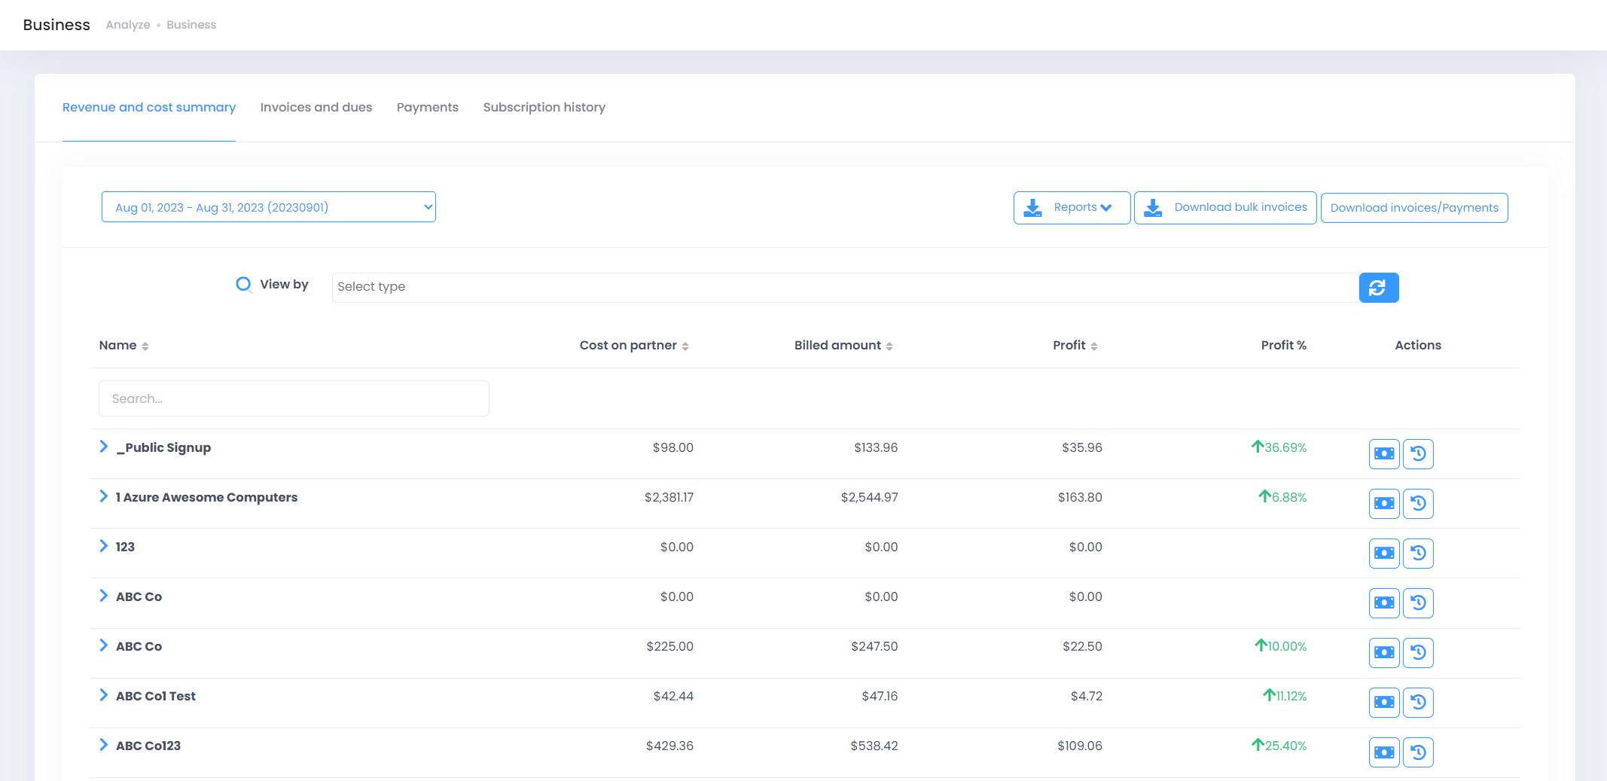The image size is (1607, 781).
Task: Click the Business page title
Action: (56, 25)
